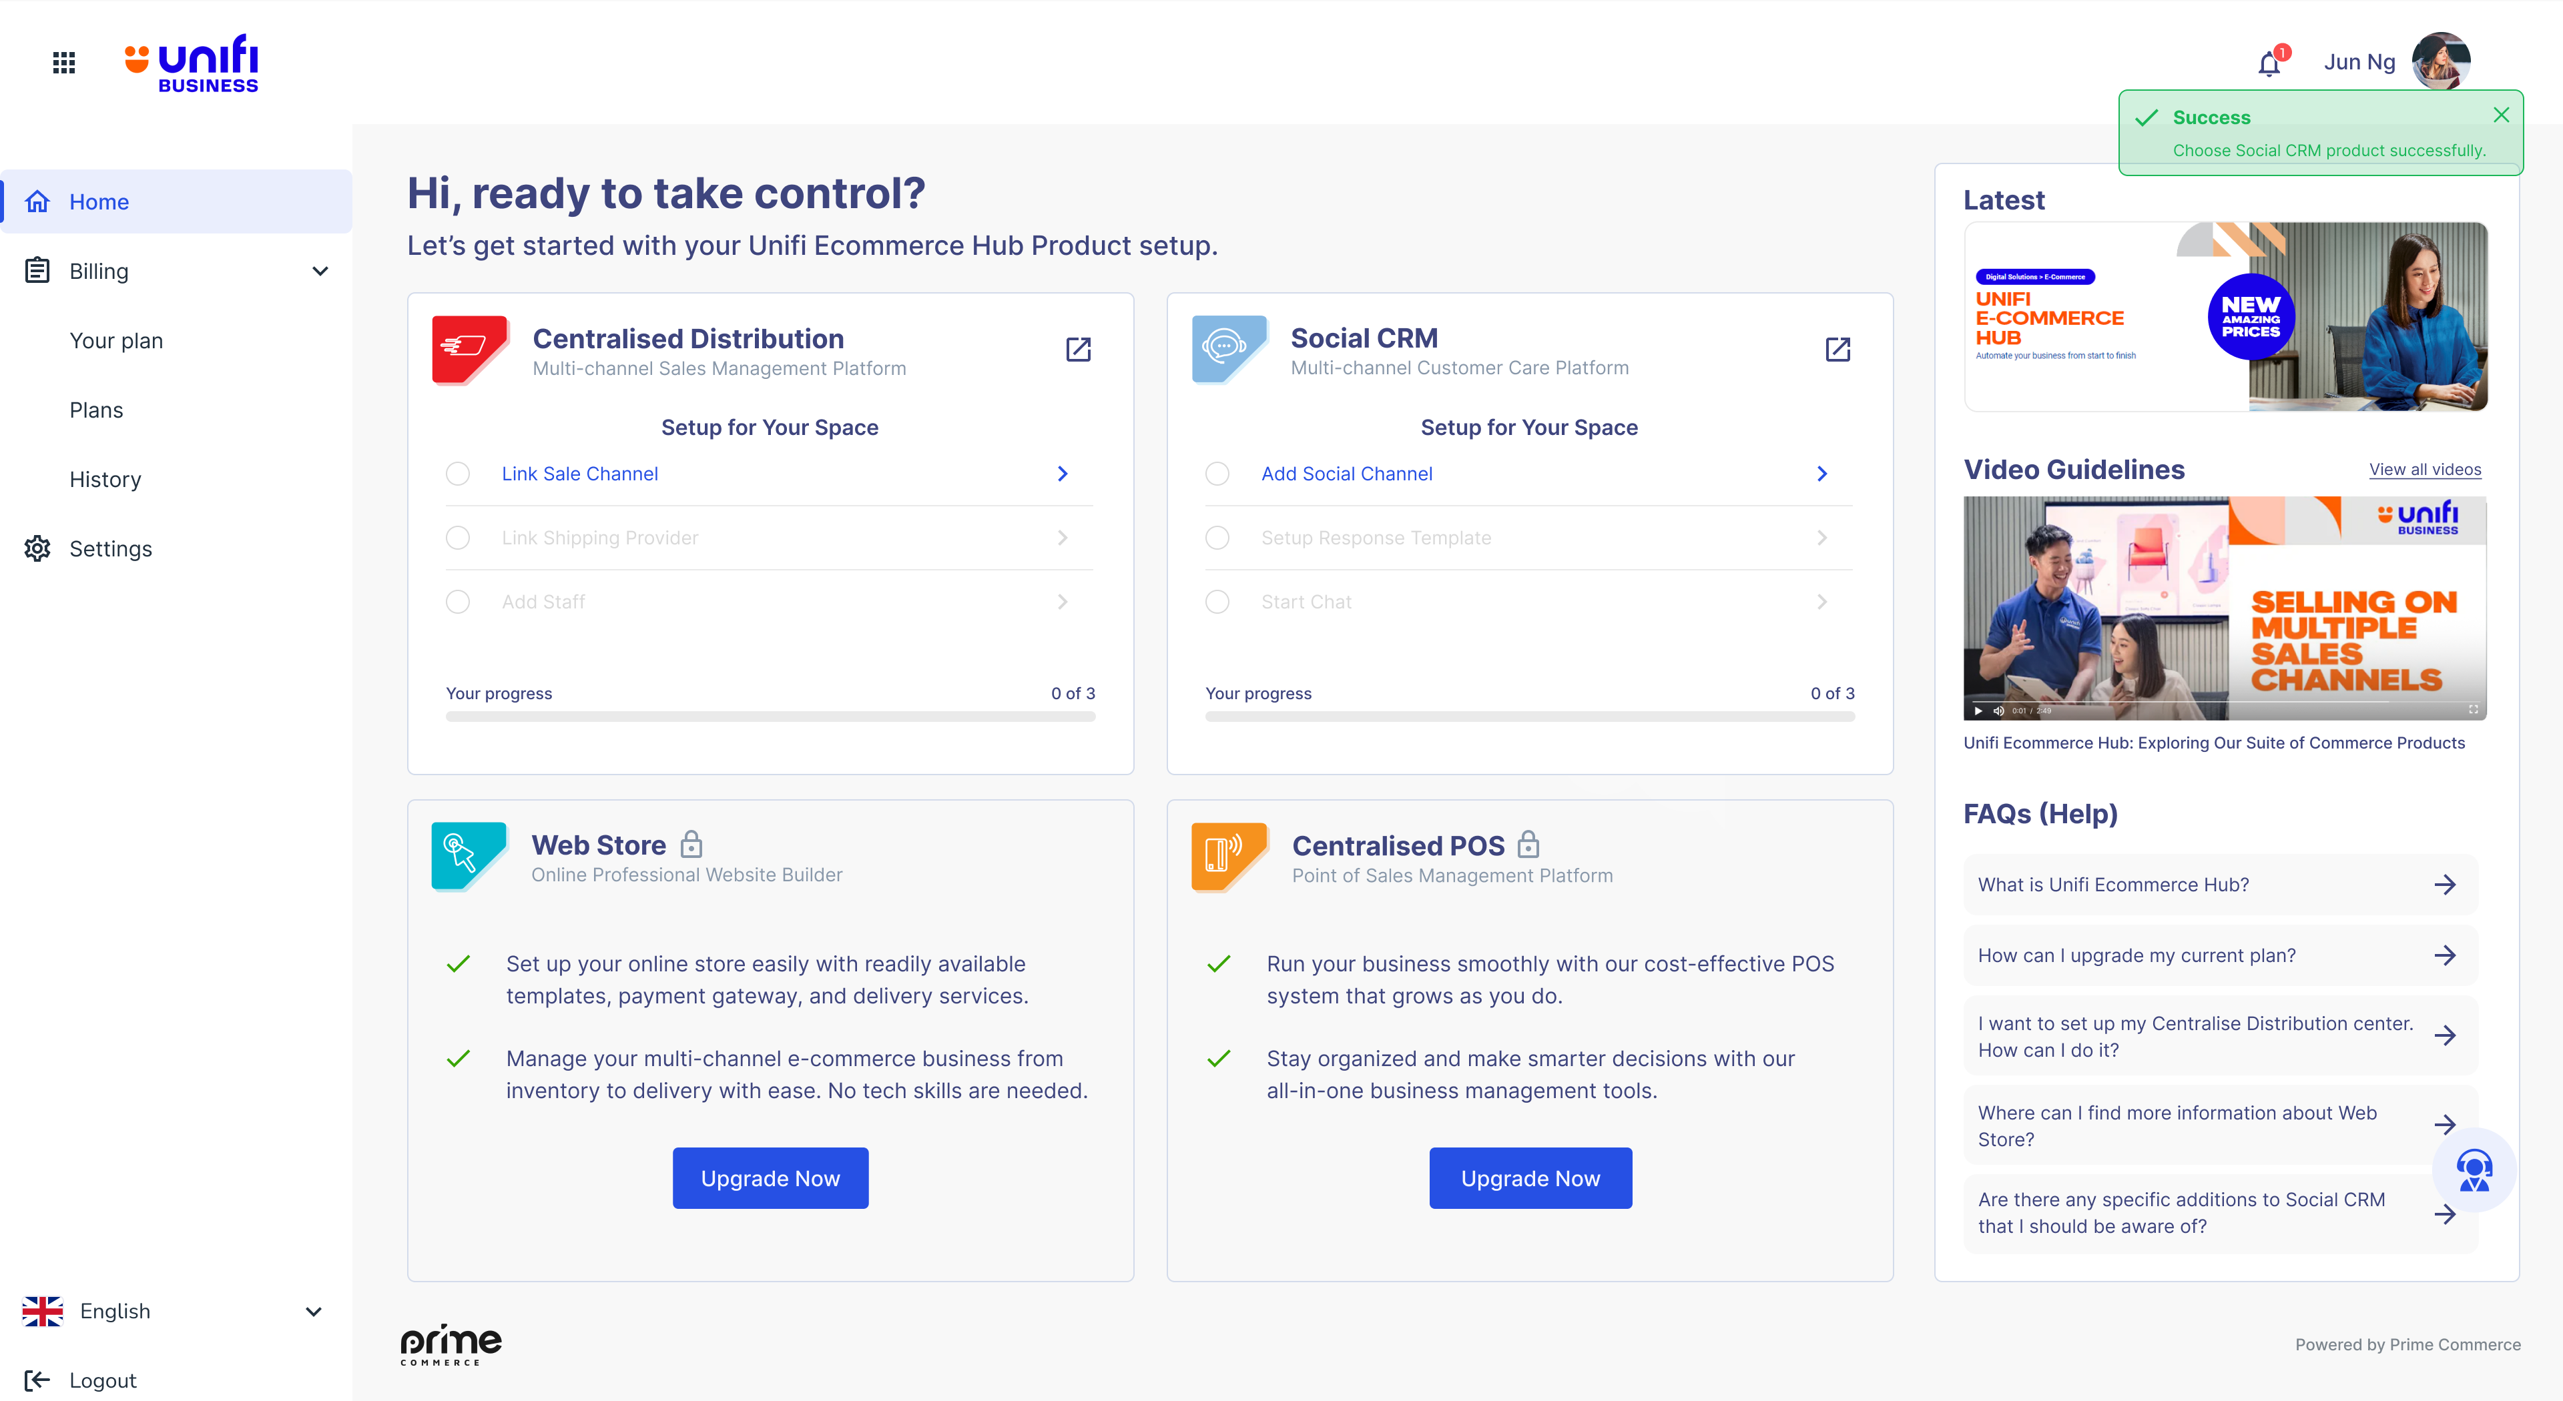Select the Link Sale Channel radio circle
Viewport: 2563px width, 1401px height.
[458, 473]
